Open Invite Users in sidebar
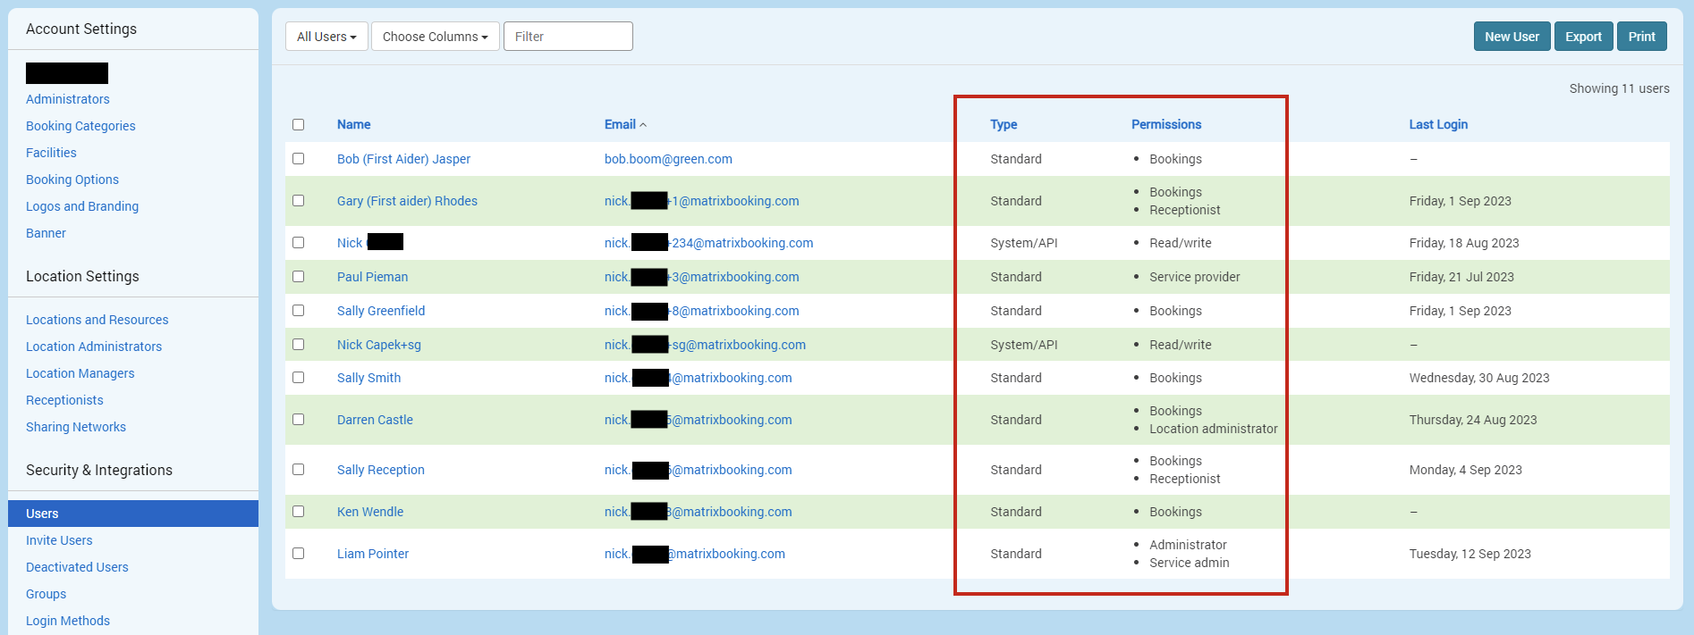Image resolution: width=1694 pixels, height=635 pixels. point(59,540)
